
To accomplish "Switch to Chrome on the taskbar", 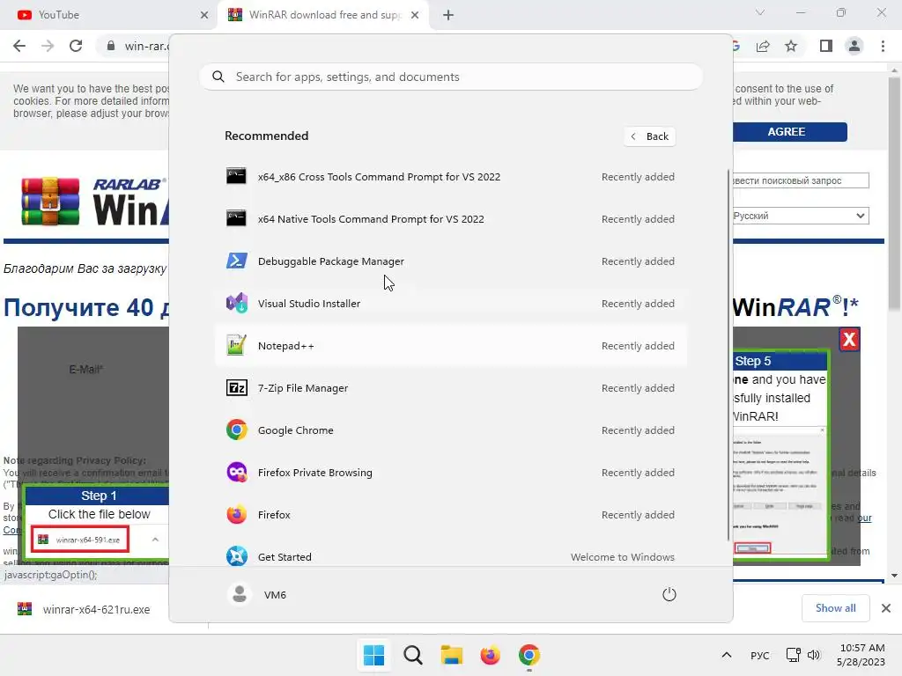I will 529,655.
